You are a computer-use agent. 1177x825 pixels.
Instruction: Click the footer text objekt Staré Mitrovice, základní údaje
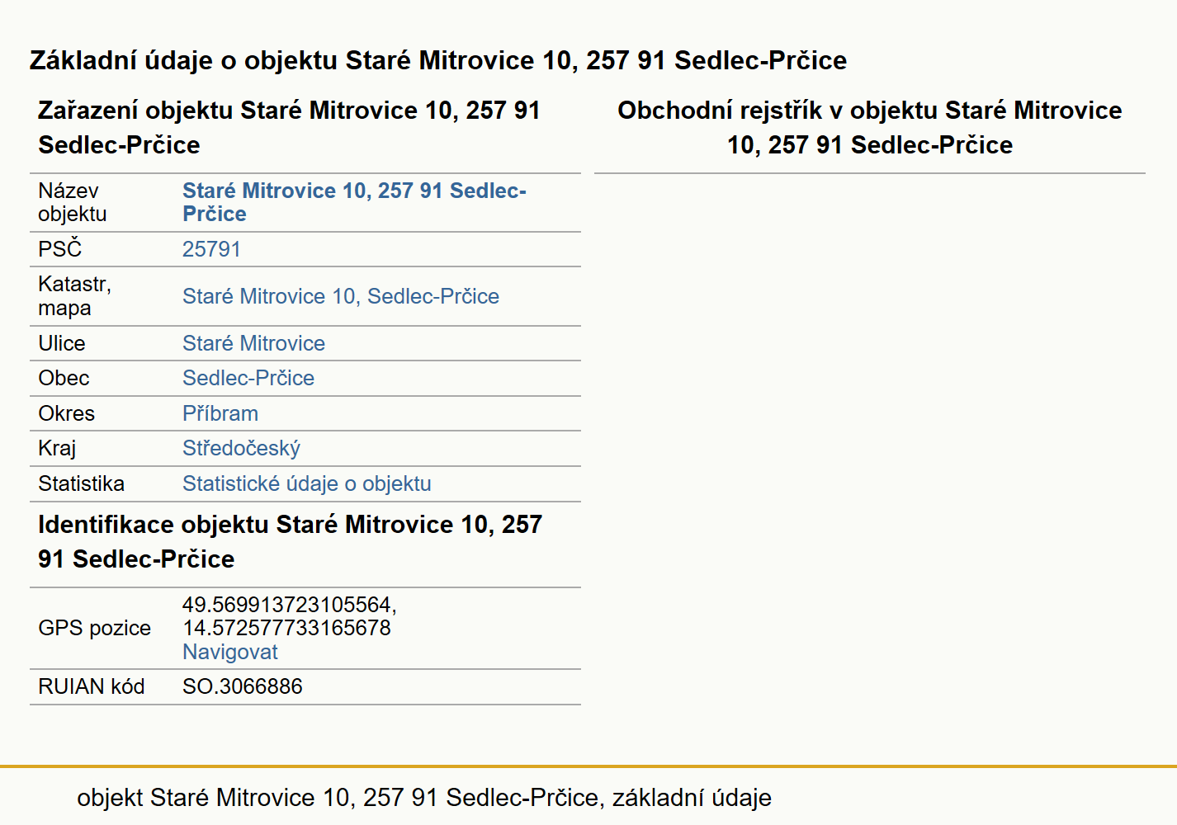point(424,798)
